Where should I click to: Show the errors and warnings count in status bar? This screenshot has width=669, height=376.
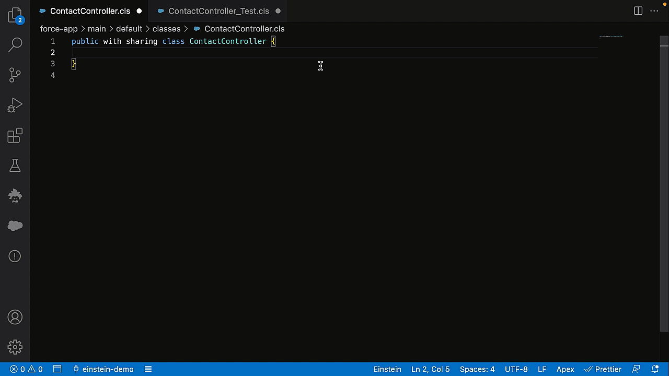[27, 369]
